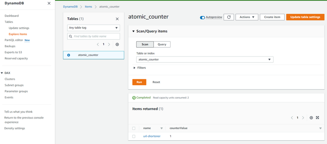Open the Any table tag dropdown

click(x=94, y=28)
